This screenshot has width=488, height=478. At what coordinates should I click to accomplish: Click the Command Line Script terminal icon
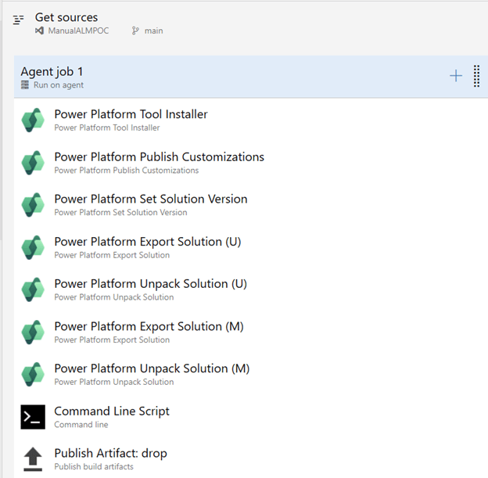pyautogui.click(x=33, y=417)
